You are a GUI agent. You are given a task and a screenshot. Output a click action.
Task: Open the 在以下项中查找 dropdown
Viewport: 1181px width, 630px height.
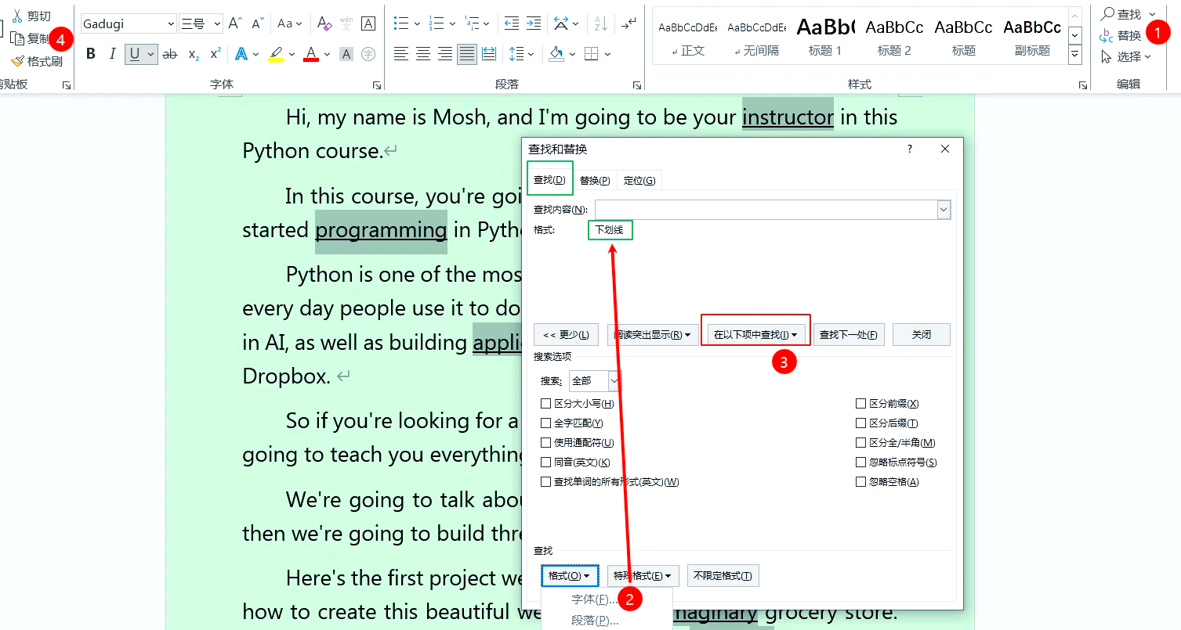(x=755, y=335)
